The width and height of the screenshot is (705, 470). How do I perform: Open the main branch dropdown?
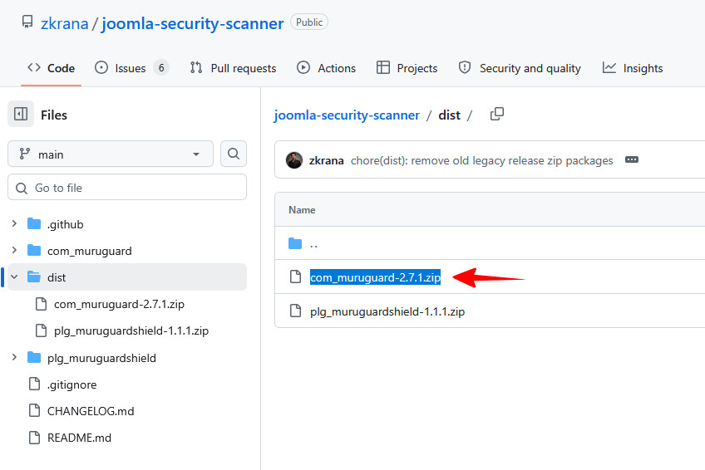(x=111, y=154)
